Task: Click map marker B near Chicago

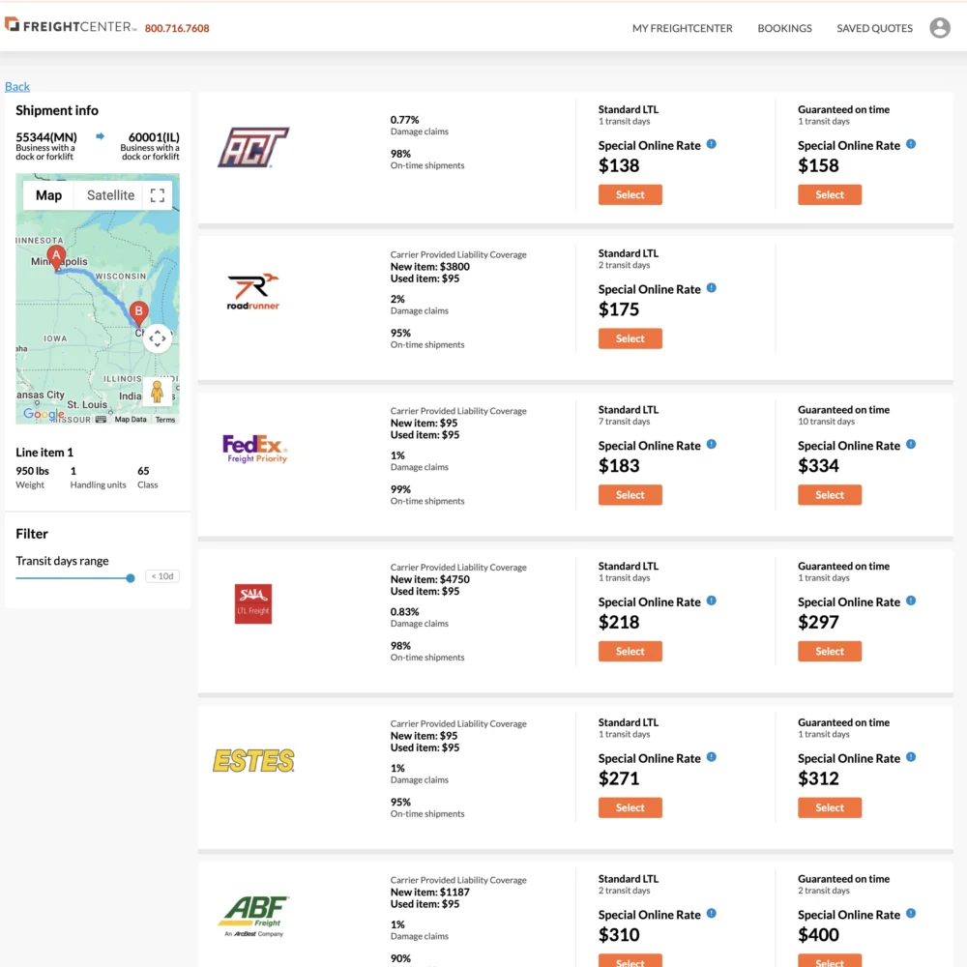Action: click(139, 312)
